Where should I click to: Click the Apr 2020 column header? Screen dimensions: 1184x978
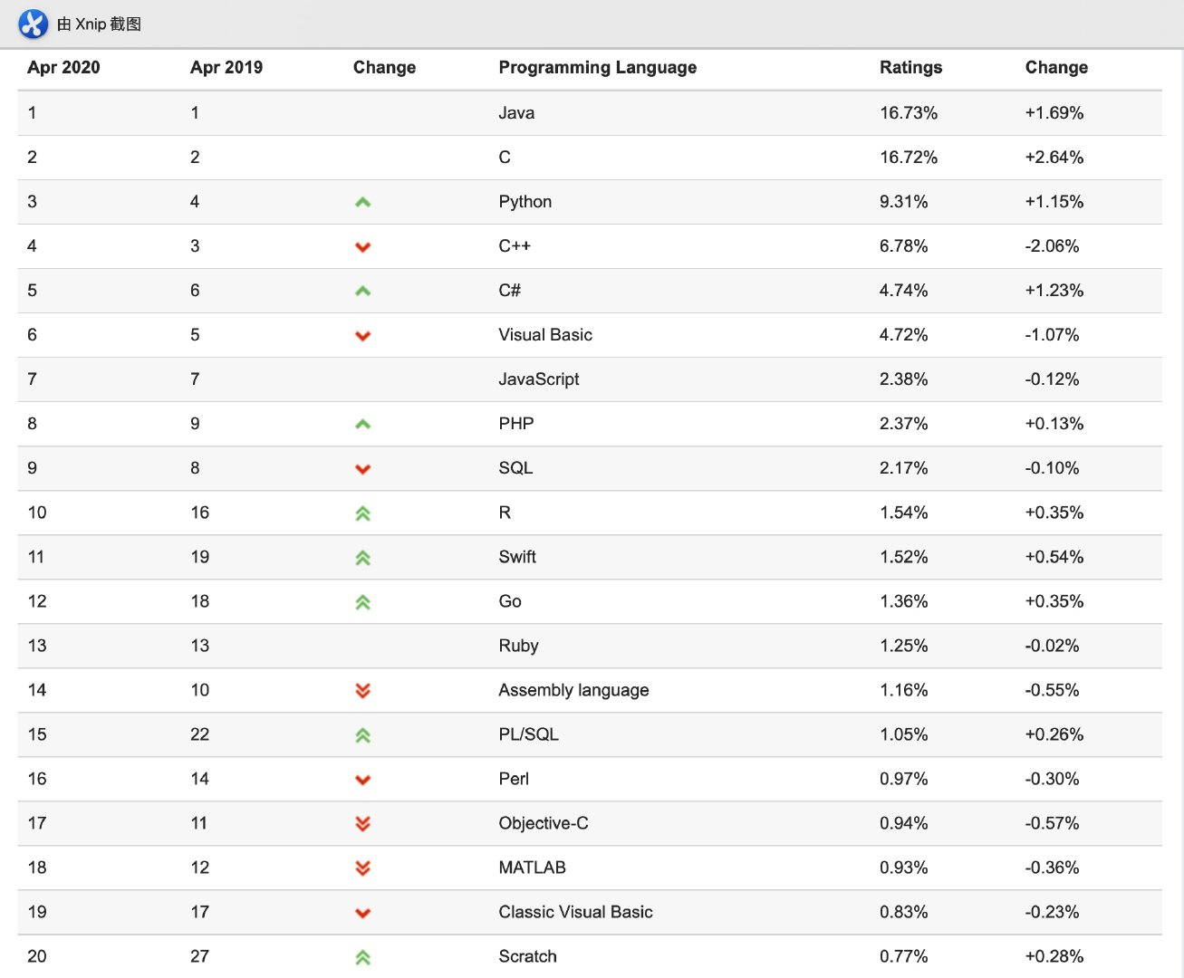click(x=63, y=67)
